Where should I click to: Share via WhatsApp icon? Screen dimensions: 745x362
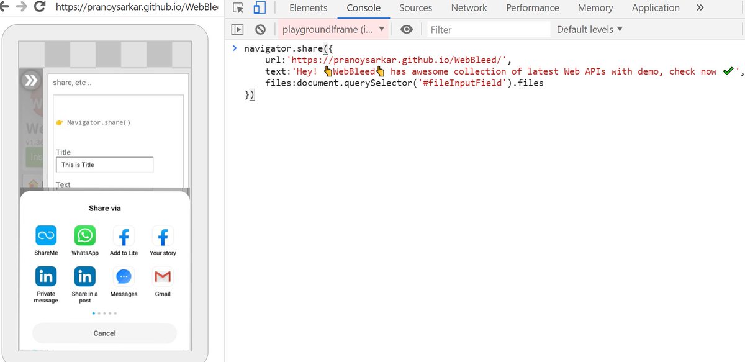coord(85,236)
